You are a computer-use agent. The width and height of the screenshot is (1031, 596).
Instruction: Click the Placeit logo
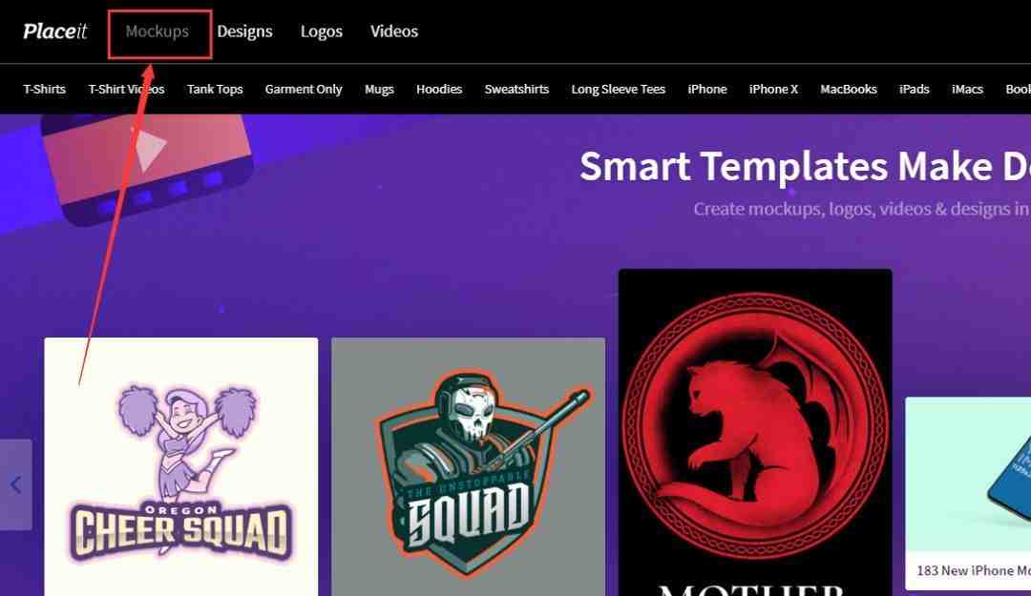tap(54, 31)
